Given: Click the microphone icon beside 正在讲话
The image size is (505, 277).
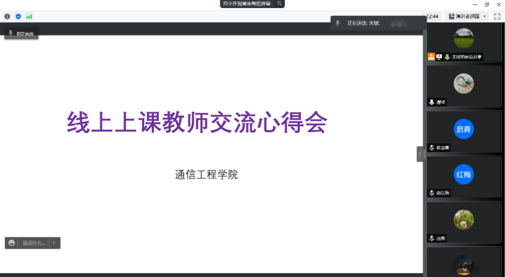Looking at the screenshot, I should [338, 23].
